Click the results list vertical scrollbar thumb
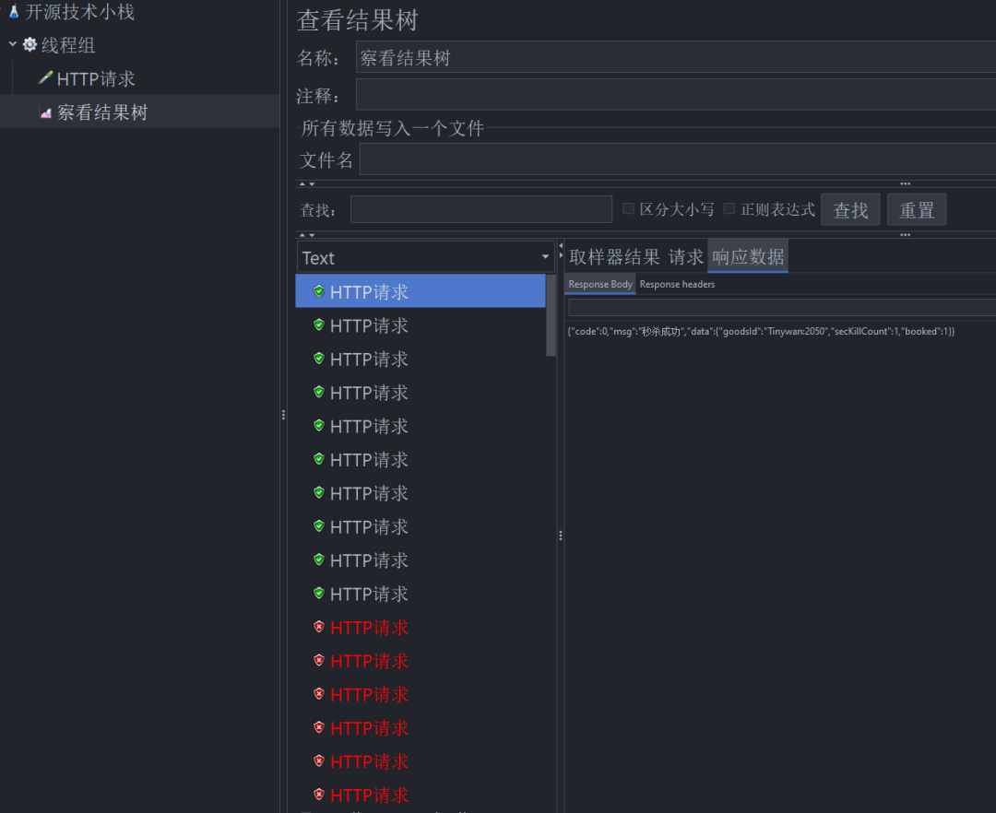This screenshot has width=996, height=813. [x=551, y=315]
